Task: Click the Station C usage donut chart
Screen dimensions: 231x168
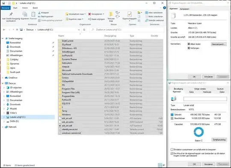Action: tap(198, 132)
